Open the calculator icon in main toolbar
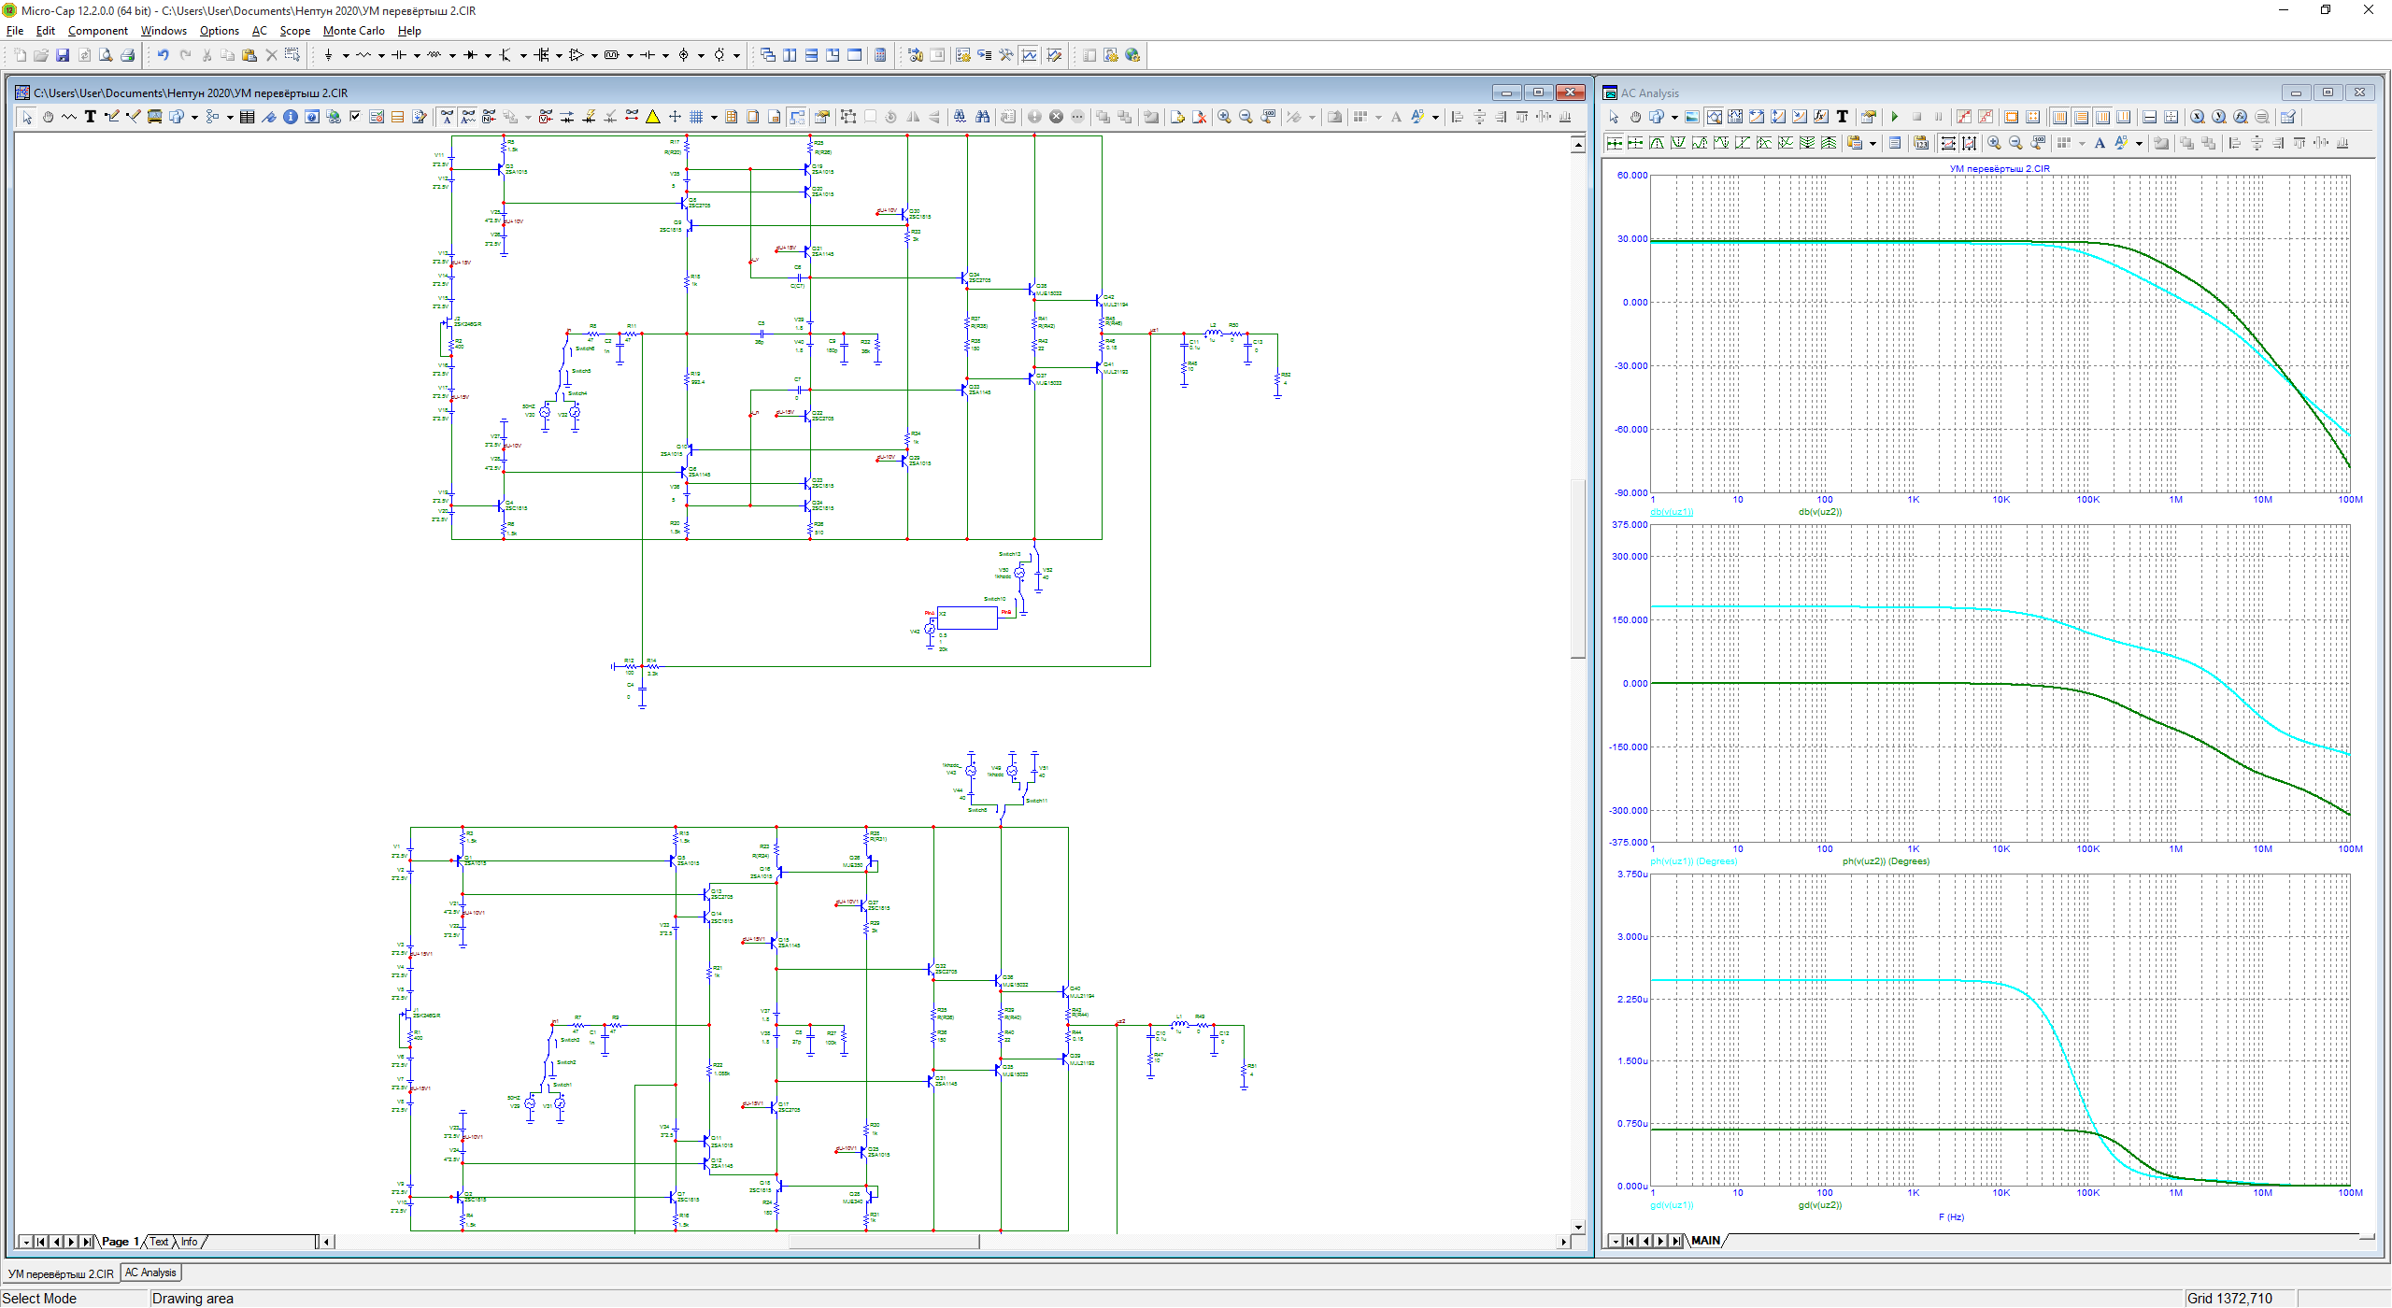Viewport: 2392px width, 1308px height. coord(880,55)
